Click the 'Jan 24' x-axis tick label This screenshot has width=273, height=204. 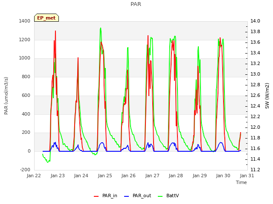[81, 176]
